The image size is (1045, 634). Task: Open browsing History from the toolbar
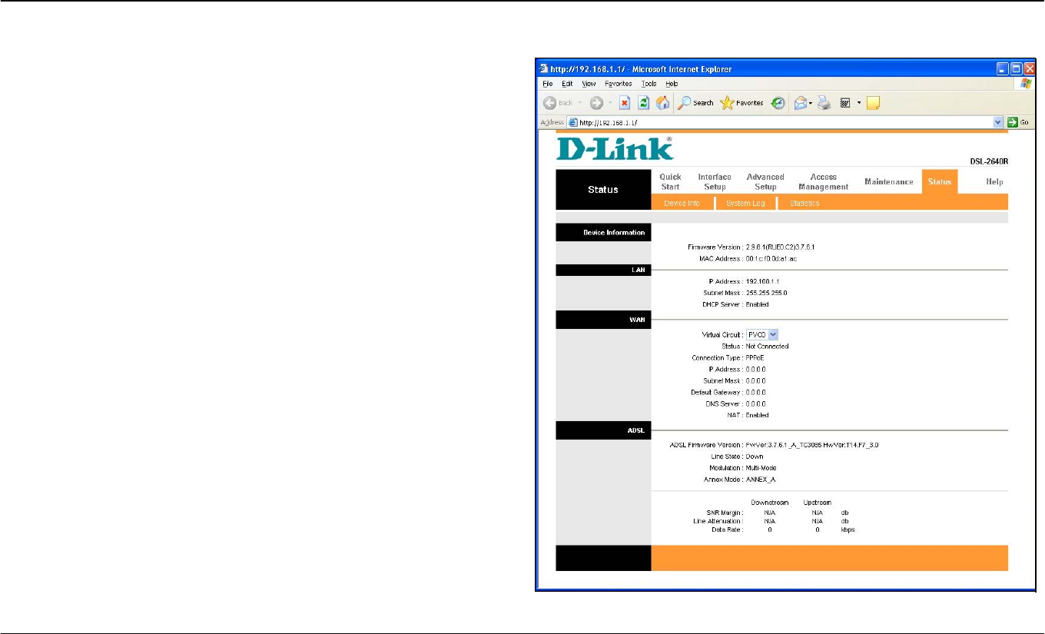coord(778,103)
